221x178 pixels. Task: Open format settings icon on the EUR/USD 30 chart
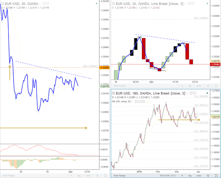click(48, 4)
